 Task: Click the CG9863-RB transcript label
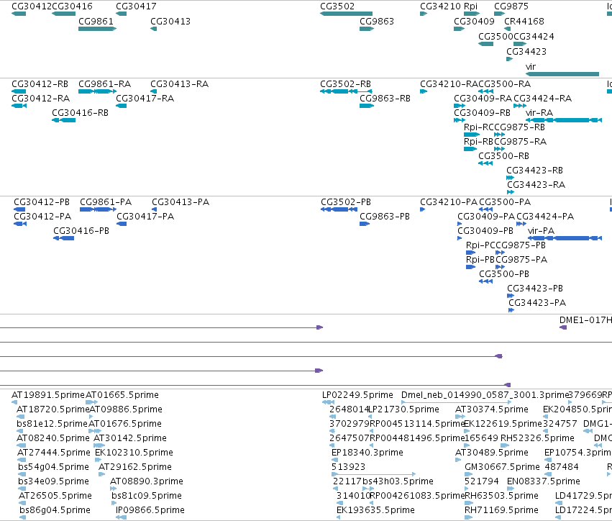click(x=385, y=99)
